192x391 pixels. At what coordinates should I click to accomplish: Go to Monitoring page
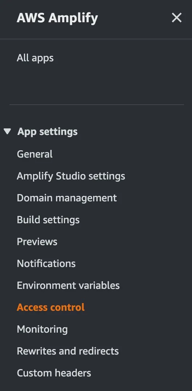(42, 329)
